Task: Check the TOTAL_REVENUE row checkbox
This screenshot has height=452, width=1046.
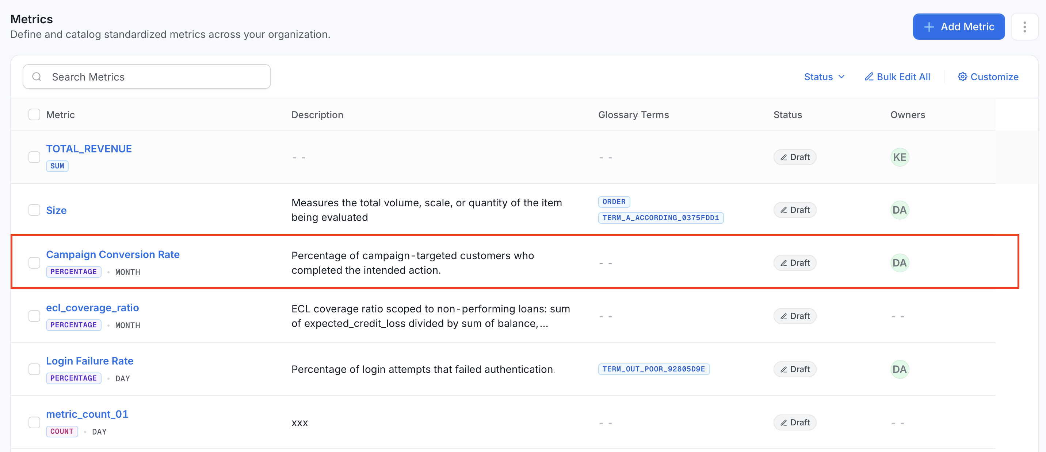Action: click(x=34, y=157)
